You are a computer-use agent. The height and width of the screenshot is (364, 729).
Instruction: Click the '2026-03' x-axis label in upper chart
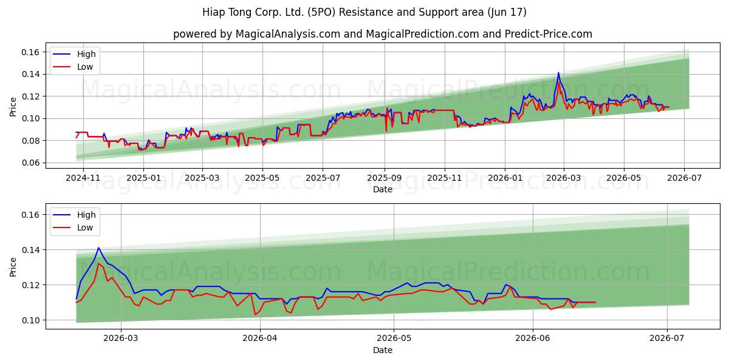click(563, 178)
